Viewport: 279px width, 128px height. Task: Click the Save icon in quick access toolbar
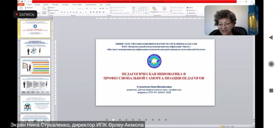(22, 1)
